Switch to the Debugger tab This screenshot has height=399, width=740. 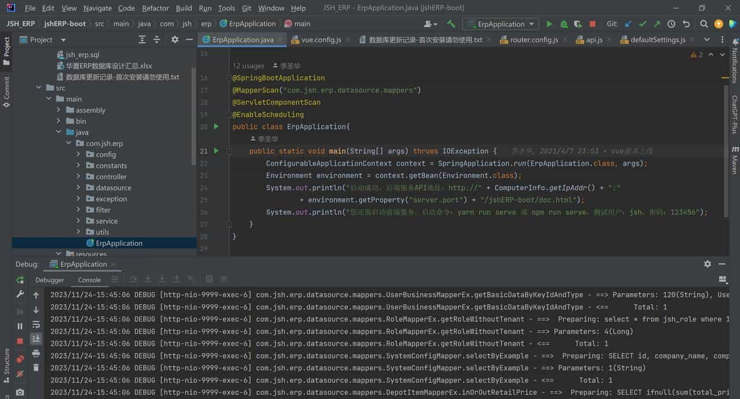pos(50,280)
